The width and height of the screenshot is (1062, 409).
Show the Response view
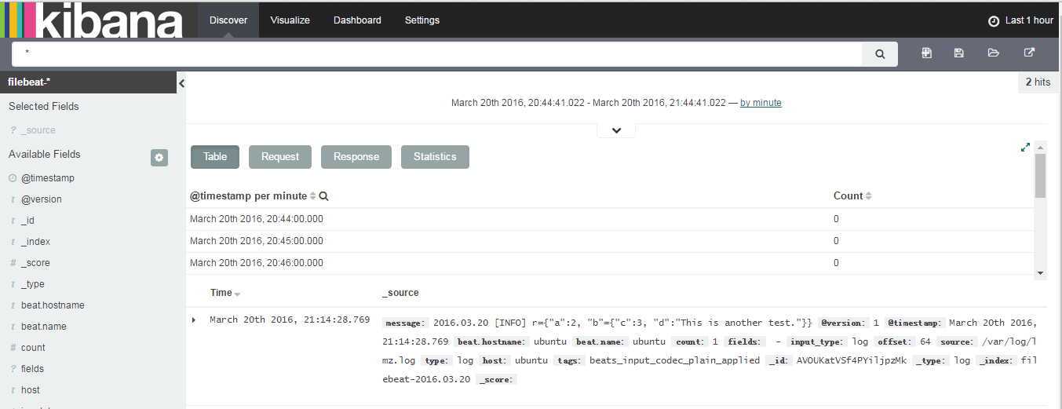coord(356,157)
